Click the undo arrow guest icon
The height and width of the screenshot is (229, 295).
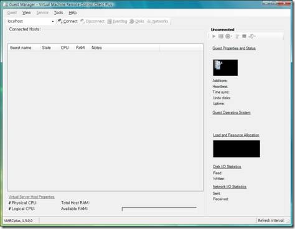tap(251, 36)
